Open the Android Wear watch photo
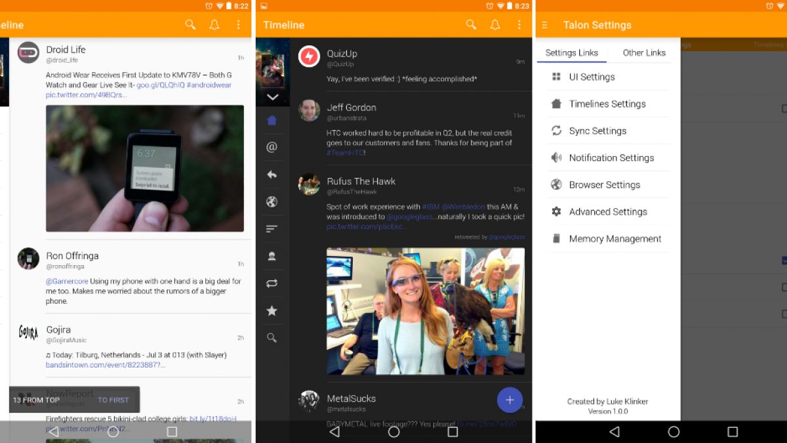Image resolution: width=787 pixels, height=443 pixels. pyautogui.click(x=145, y=168)
